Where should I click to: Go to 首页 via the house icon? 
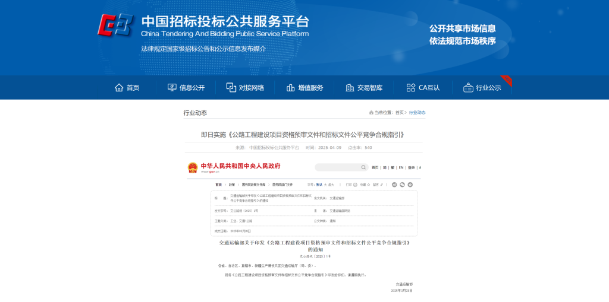coord(119,88)
